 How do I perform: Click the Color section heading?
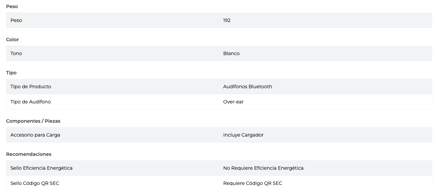tap(12, 40)
